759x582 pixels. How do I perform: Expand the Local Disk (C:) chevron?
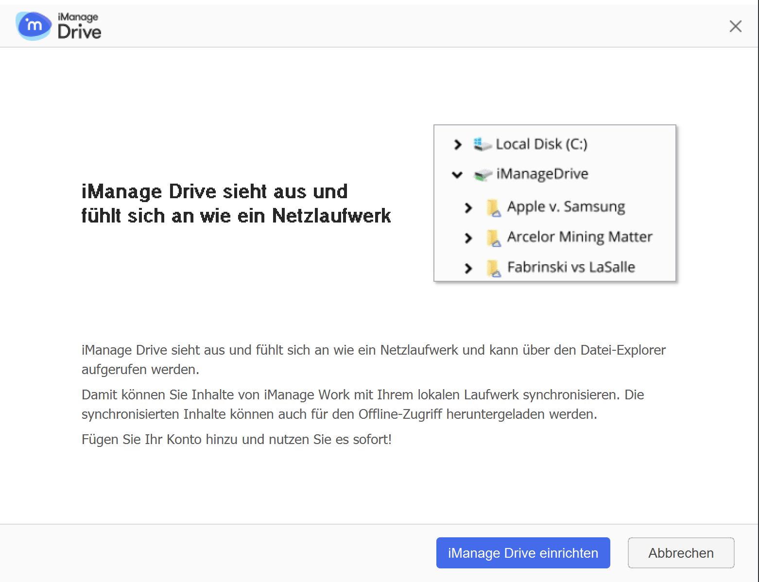click(x=457, y=144)
